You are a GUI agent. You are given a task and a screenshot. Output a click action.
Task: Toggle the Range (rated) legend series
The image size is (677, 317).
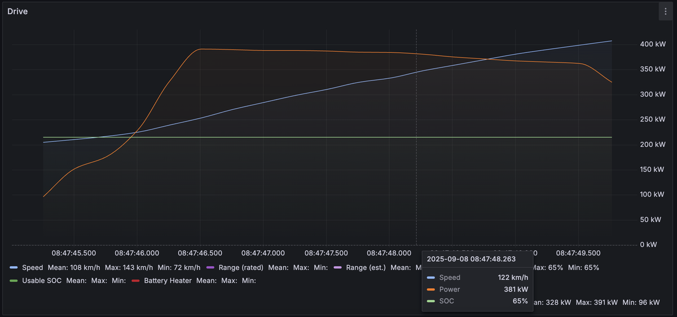pos(241,267)
